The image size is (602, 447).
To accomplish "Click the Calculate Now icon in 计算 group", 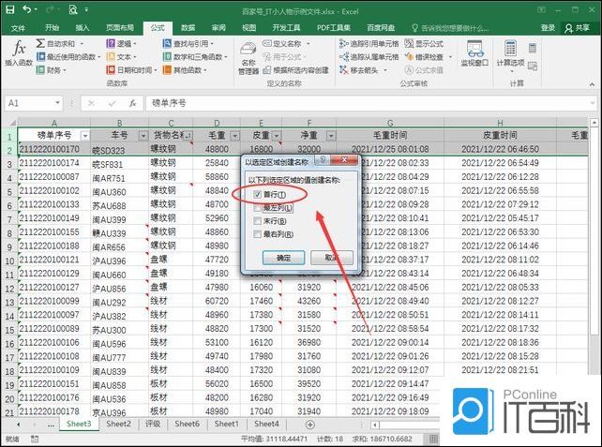I will [x=533, y=49].
